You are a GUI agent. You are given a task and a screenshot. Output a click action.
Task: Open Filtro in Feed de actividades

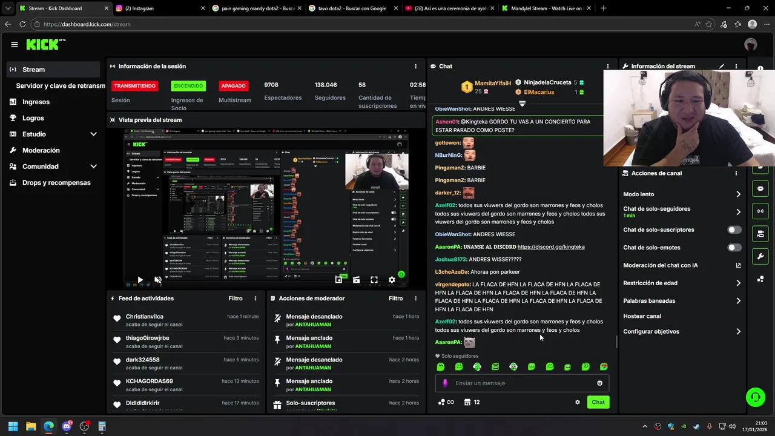(236, 299)
